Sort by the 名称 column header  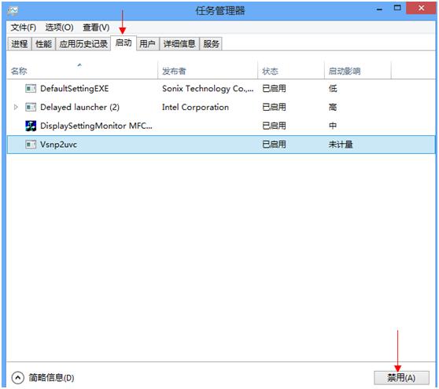coord(82,71)
